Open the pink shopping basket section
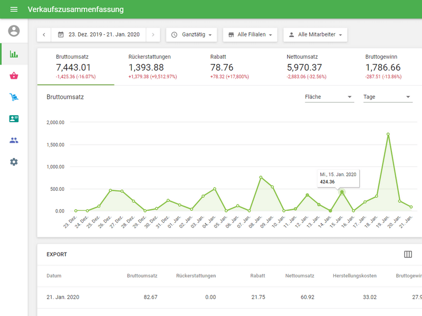The width and height of the screenshot is (422, 316). (x=14, y=76)
